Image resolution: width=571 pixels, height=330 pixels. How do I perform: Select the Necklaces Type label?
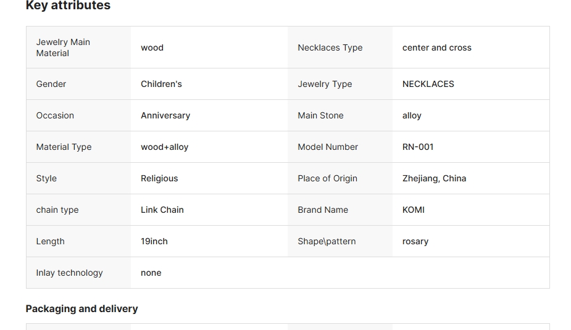pyautogui.click(x=330, y=47)
